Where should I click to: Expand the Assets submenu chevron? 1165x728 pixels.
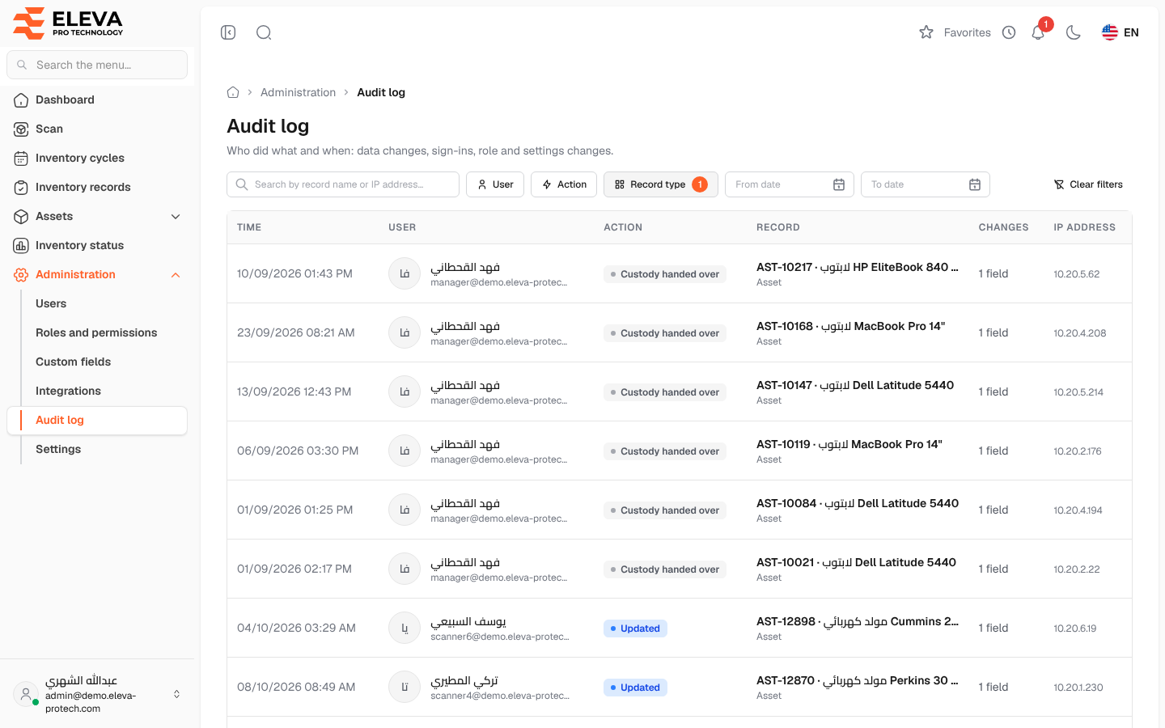pos(176,216)
